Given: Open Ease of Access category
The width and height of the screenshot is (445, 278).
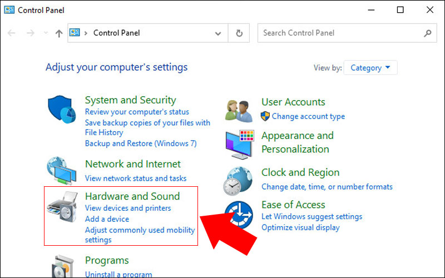Looking at the screenshot, I should click(x=293, y=205).
